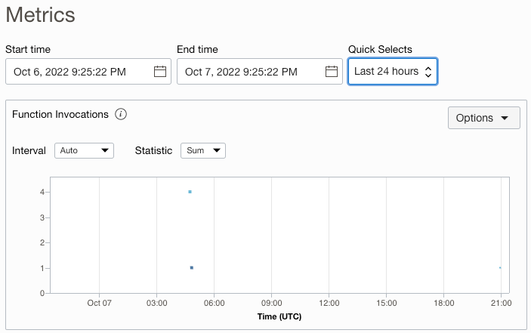Open the Start time calendar picker icon
The width and height of the screenshot is (531, 333).
(159, 72)
